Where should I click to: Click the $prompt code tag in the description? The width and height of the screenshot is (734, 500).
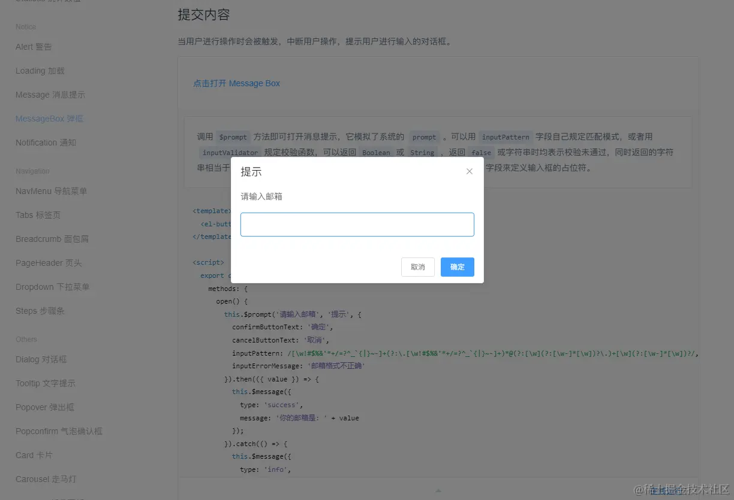click(233, 137)
